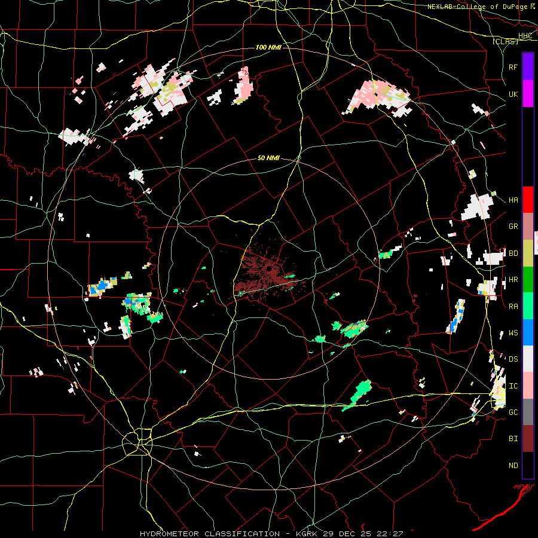This screenshot has height=538, width=538.
Task: Click the purple RF legend color swatch
Action: [528, 67]
